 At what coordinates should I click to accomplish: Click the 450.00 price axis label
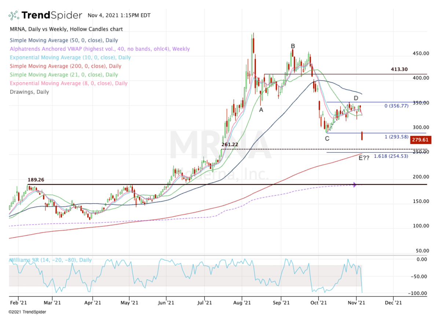[420, 53]
